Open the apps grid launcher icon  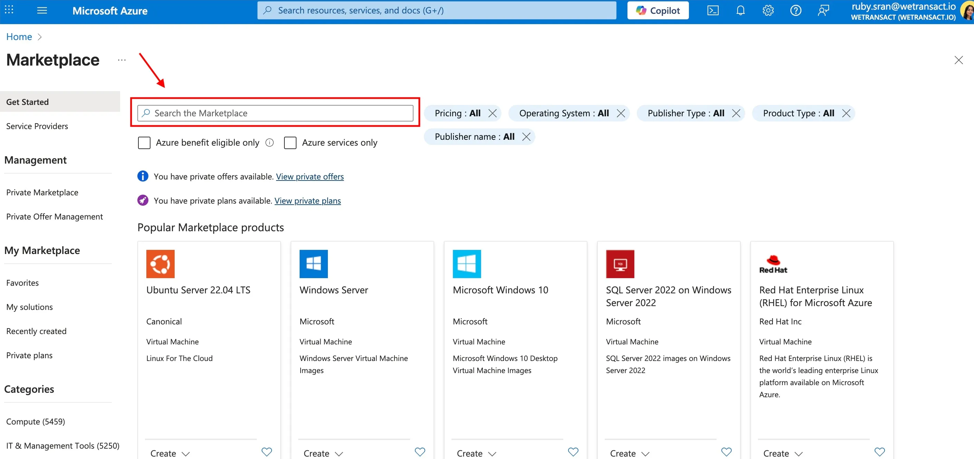[x=9, y=10]
